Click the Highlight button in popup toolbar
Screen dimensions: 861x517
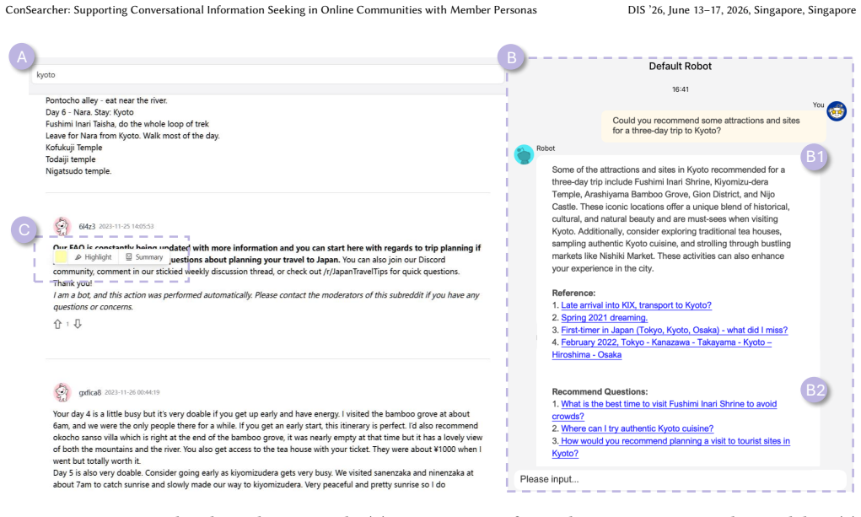coord(94,257)
